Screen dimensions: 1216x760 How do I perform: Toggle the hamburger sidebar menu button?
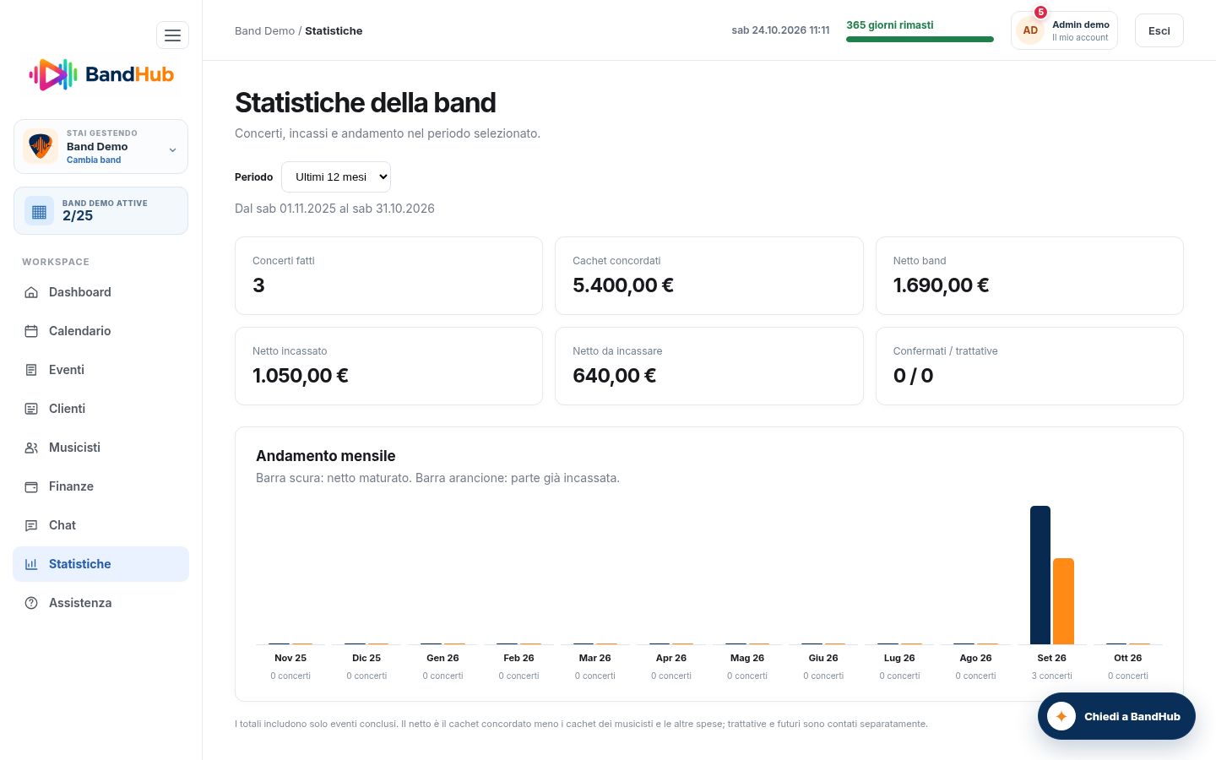coord(172,35)
